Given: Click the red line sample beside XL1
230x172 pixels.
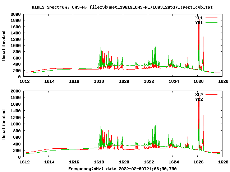Looking at the screenshot, I should point(211,18).
